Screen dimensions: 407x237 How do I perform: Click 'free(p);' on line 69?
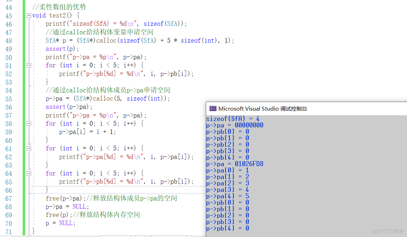click(x=59, y=215)
